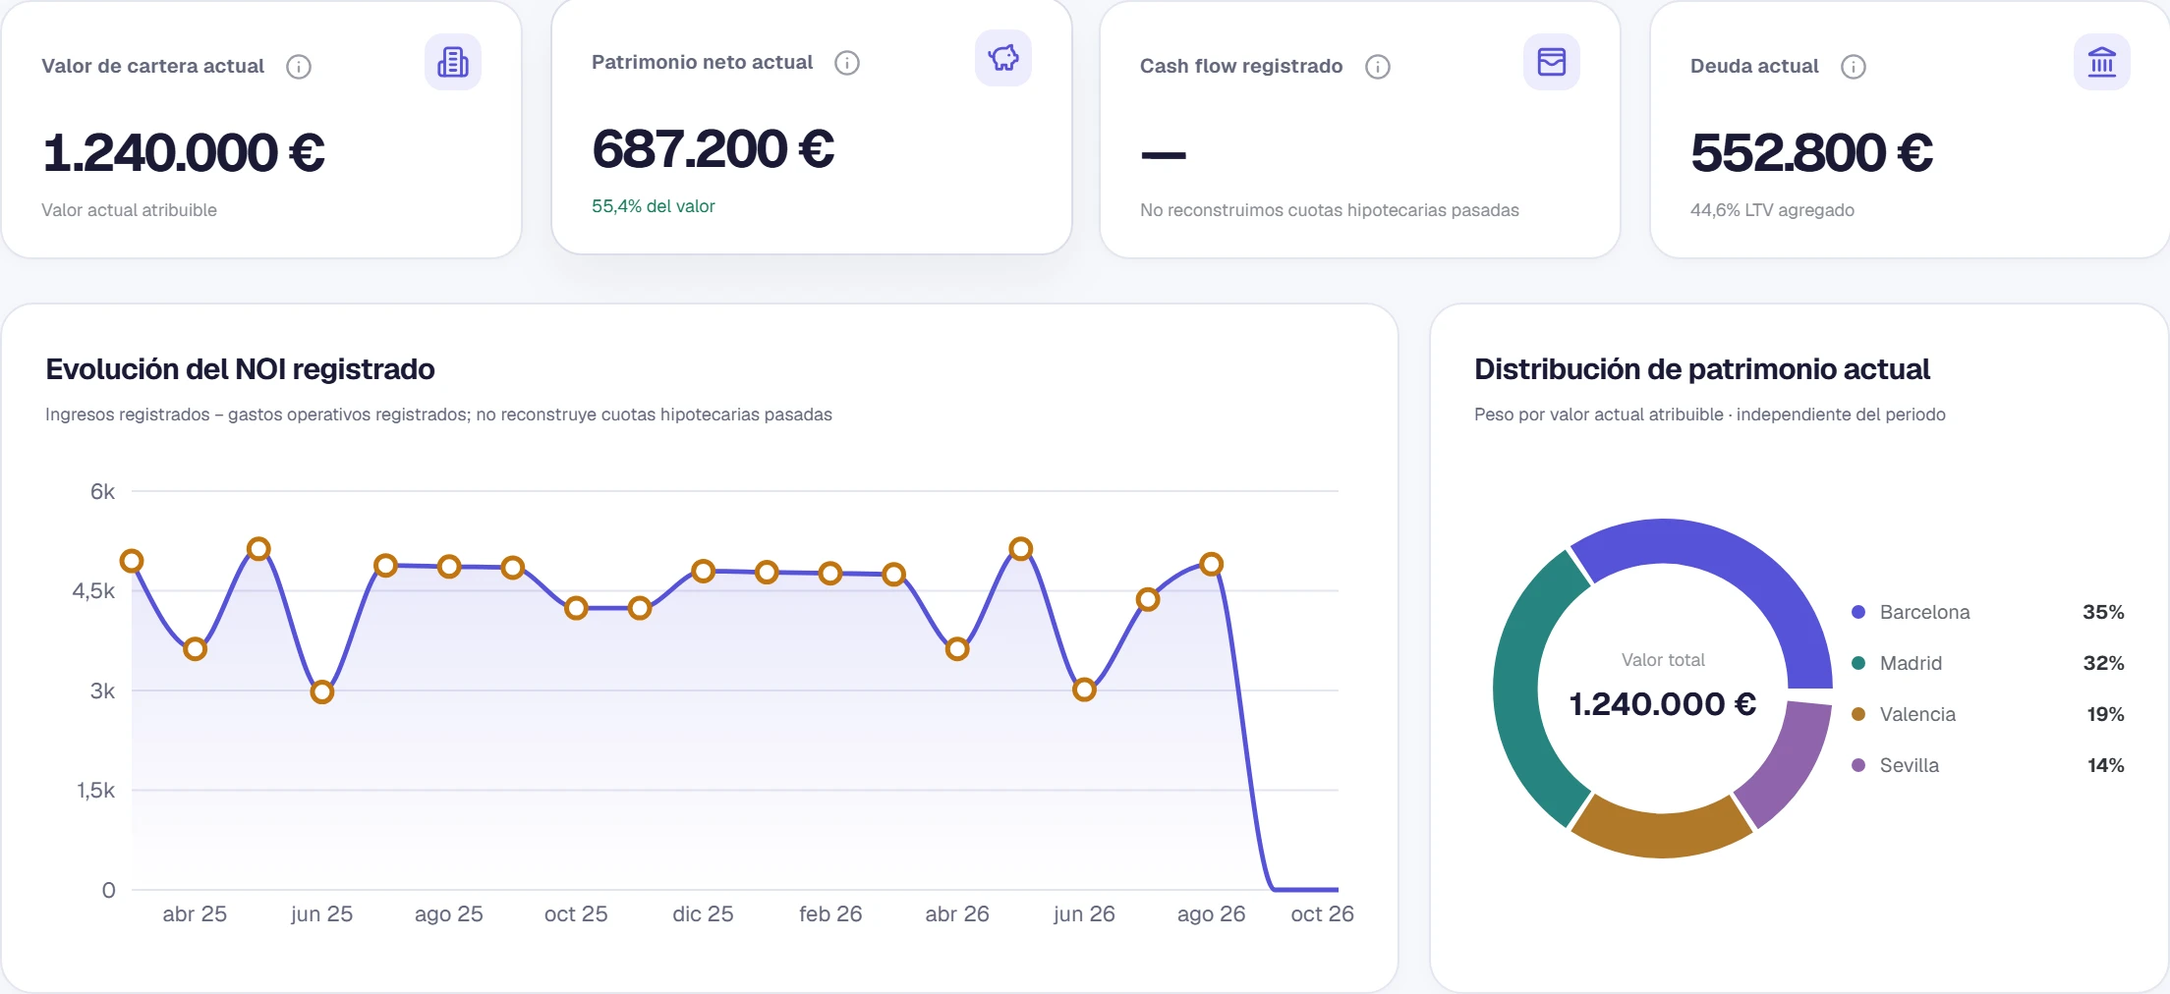This screenshot has width=2170, height=994.
Task: Click the Valencia legend color dot
Action: [x=1858, y=714]
